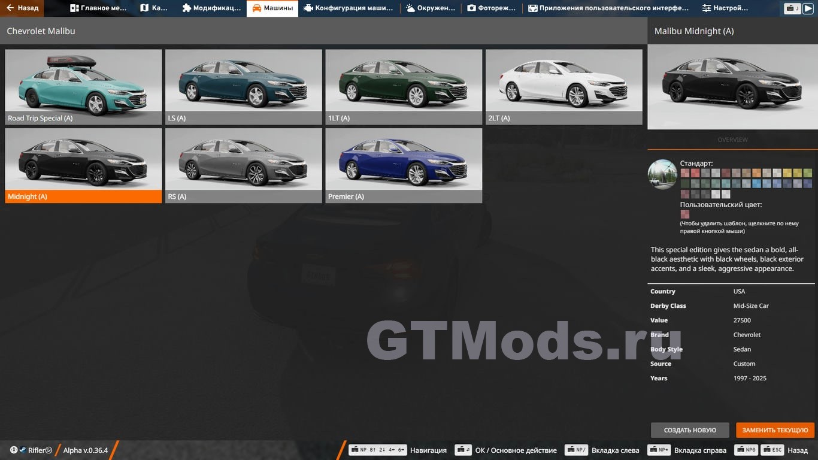
Task: Click the Brand value Chevrolet
Action: [747, 335]
